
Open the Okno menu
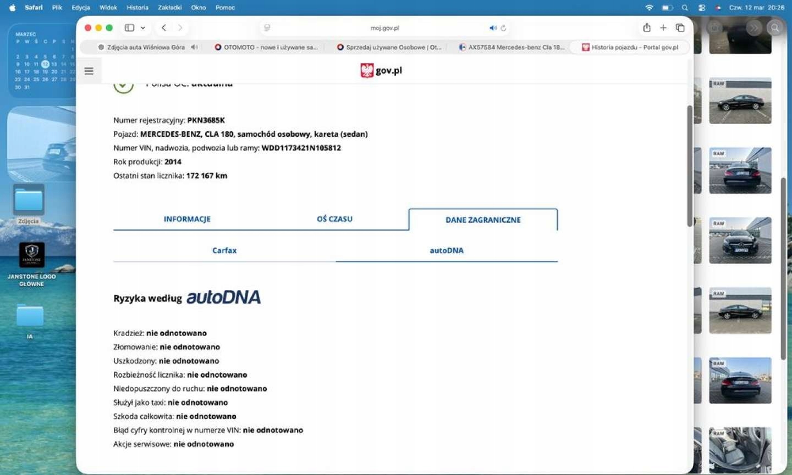point(199,8)
